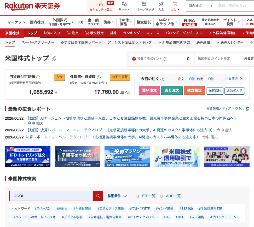Open the order cart icon in header
This screenshot has width=254, height=227.
(x=175, y=4)
